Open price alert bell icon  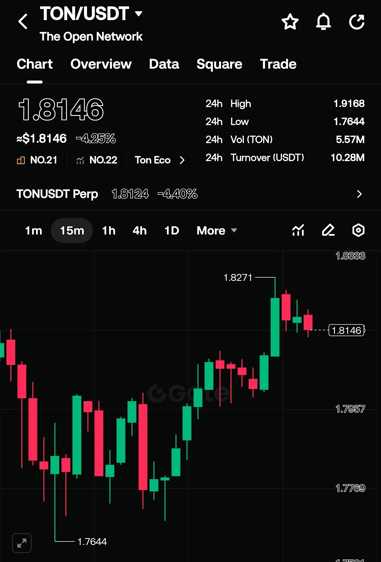(323, 21)
